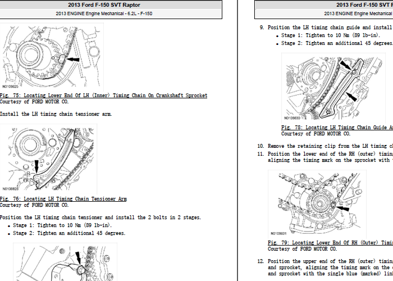Click the Fig. 76 tensioner arm illustration
The width and height of the screenshot is (393, 281).
tap(49, 158)
